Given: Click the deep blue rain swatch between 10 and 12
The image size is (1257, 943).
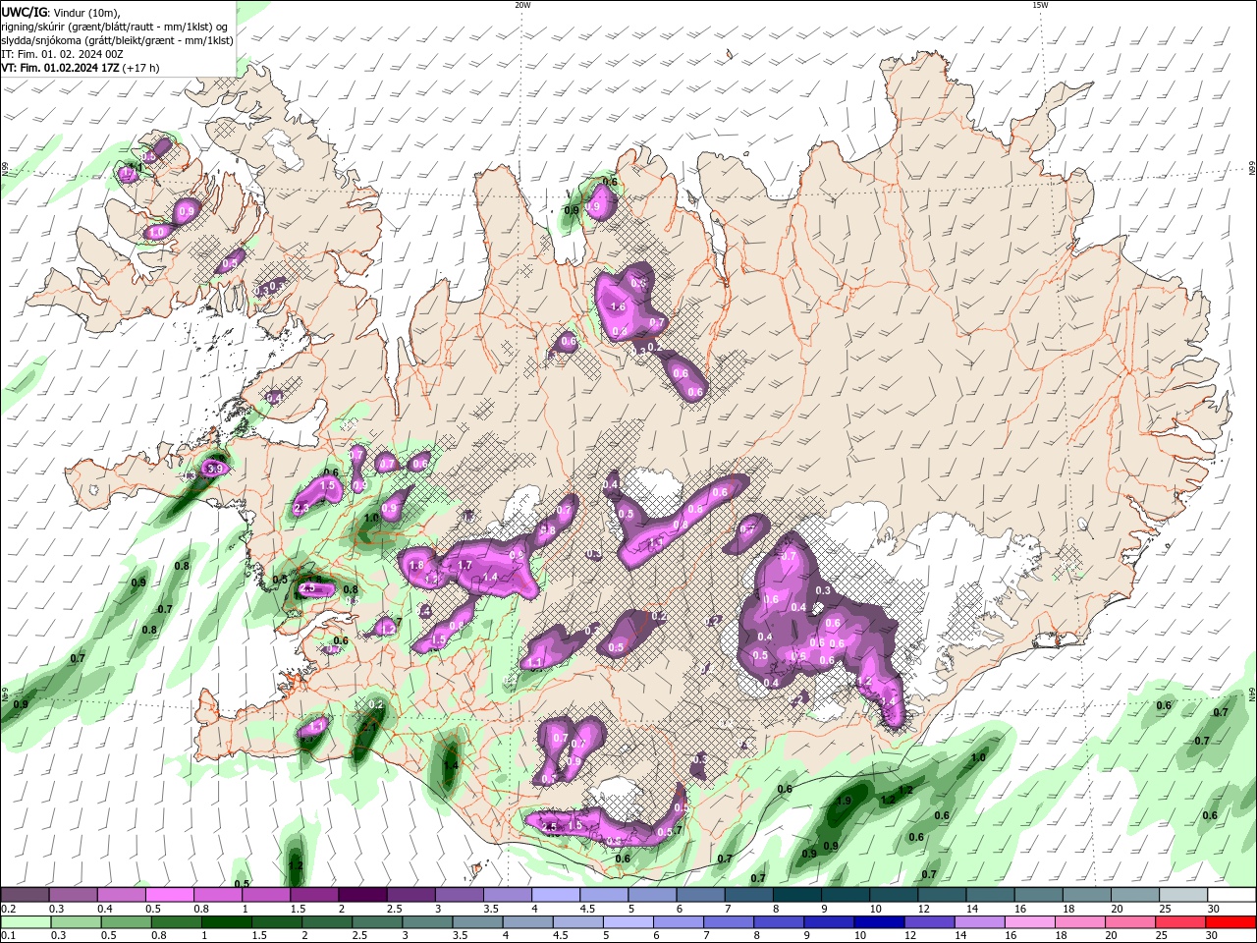Looking at the screenshot, I should point(880,922).
